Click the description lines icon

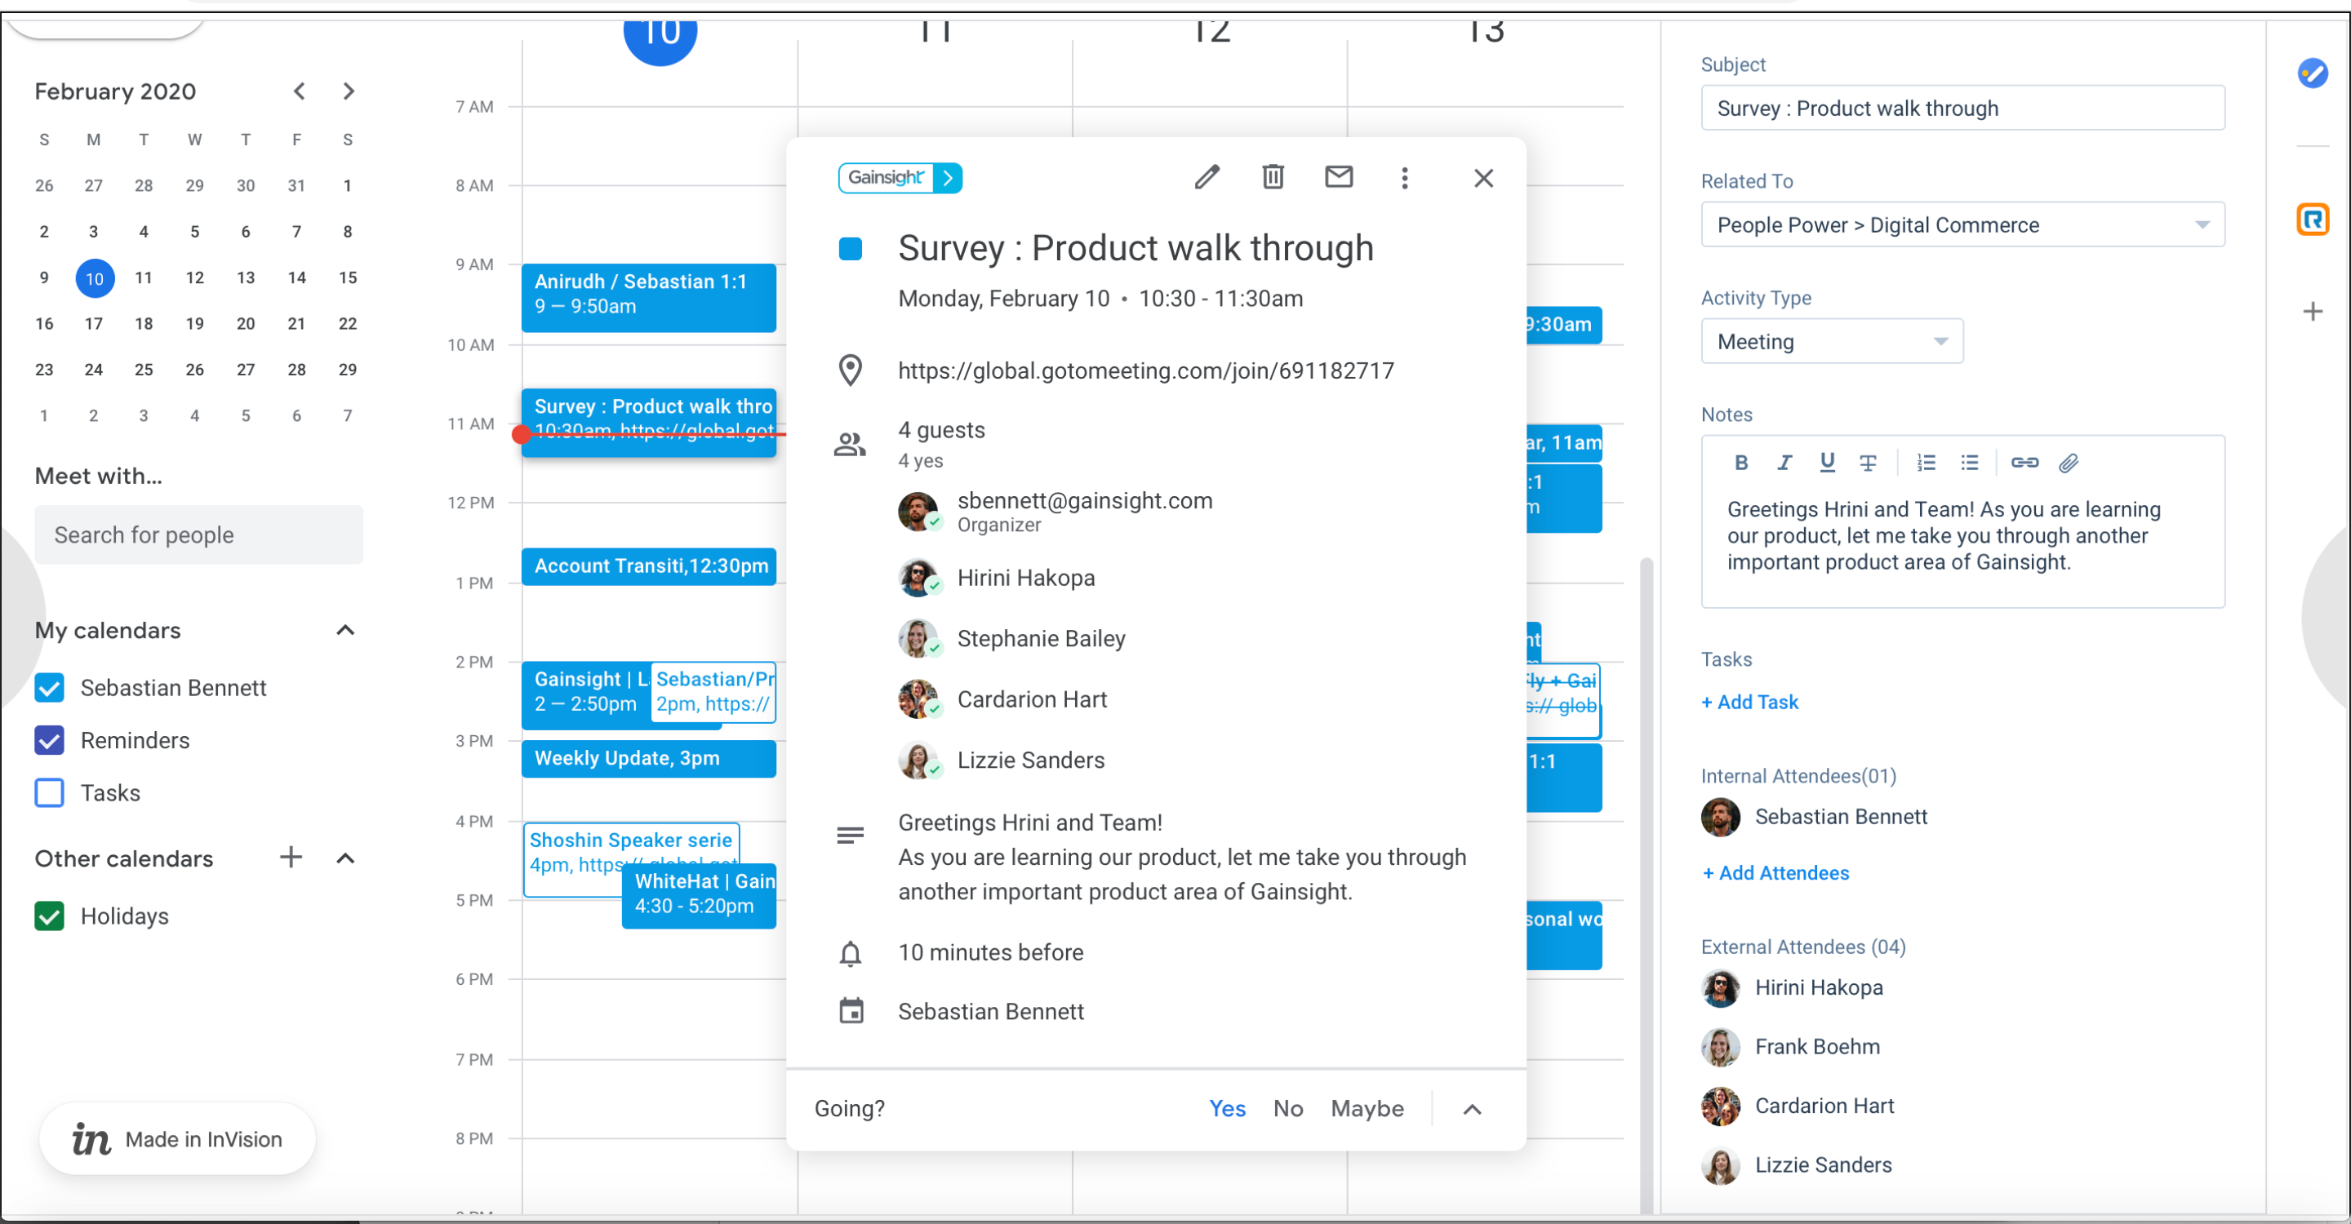pos(850,835)
